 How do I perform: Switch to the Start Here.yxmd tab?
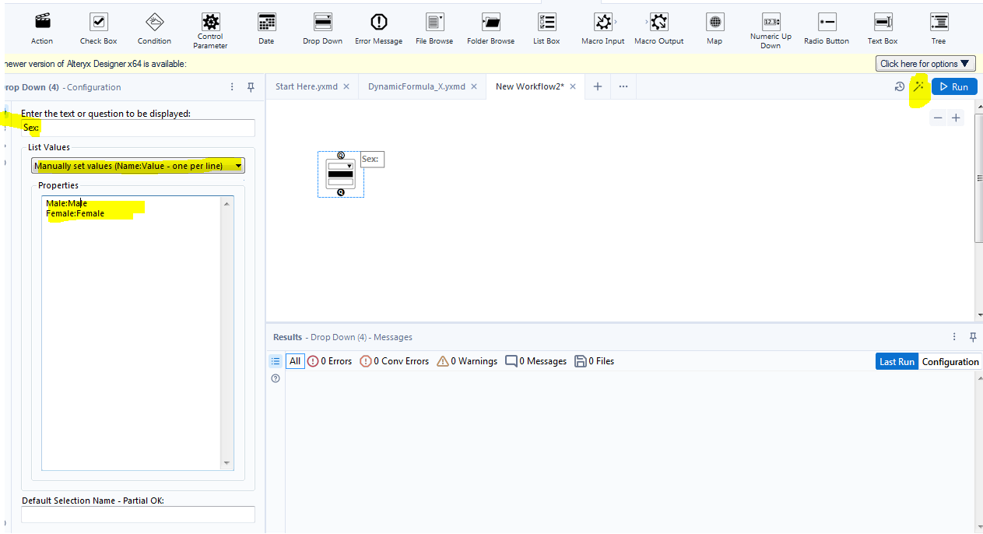pyautogui.click(x=306, y=86)
